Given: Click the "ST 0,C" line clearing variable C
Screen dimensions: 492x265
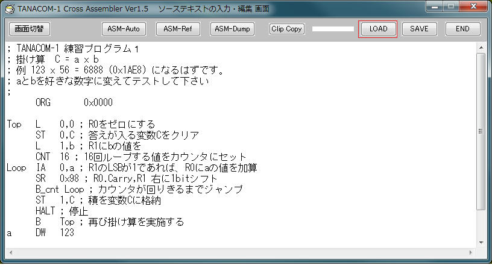Looking at the screenshot, I should (118, 135).
